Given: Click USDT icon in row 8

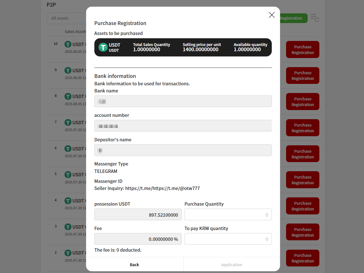Looking at the screenshot, I should point(68,96).
